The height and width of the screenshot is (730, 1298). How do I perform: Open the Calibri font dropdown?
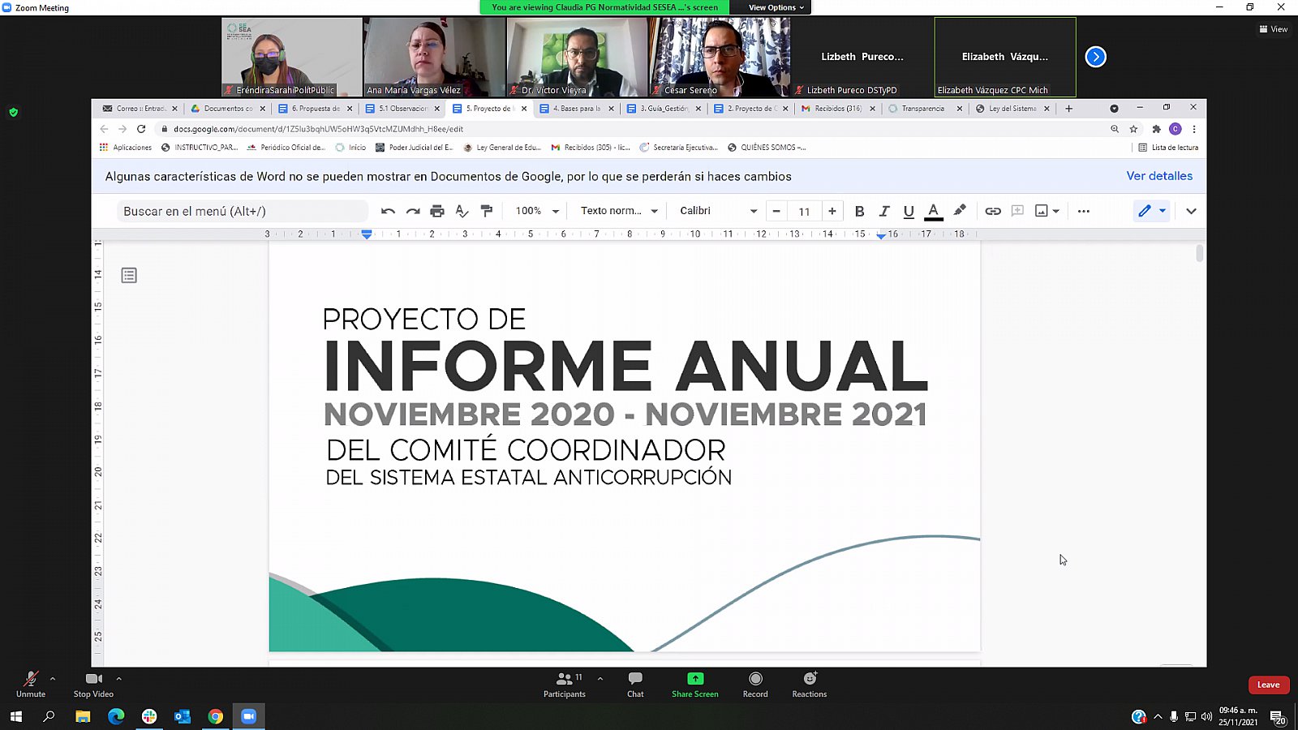point(718,211)
